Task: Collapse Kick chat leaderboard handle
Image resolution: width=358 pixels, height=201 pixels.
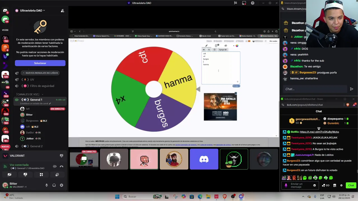Action: coord(319,129)
